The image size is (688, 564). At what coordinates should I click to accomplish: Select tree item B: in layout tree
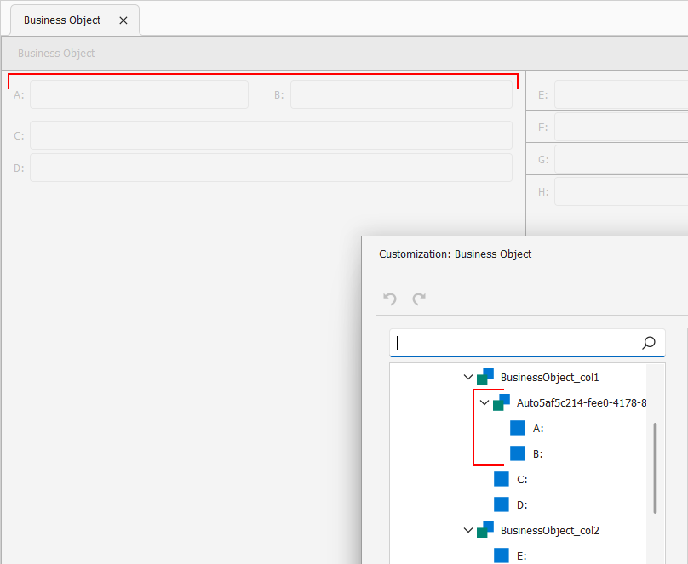537,454
